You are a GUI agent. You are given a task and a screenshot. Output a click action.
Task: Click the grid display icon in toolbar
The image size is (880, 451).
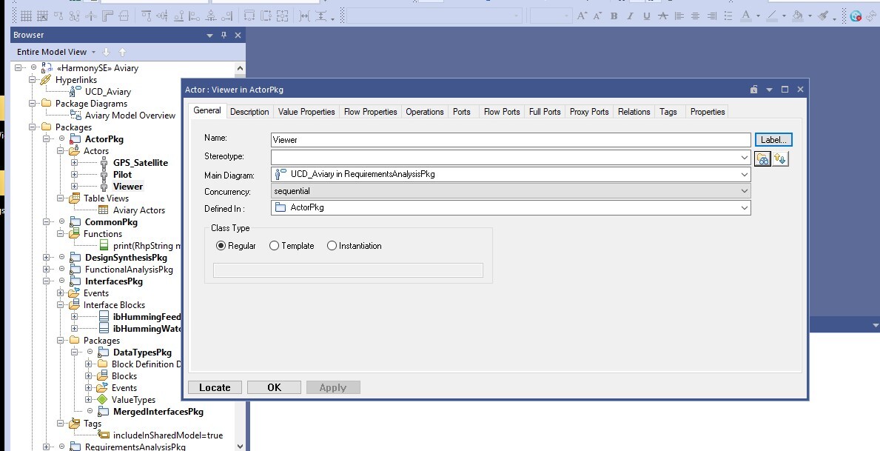(25, 16)
